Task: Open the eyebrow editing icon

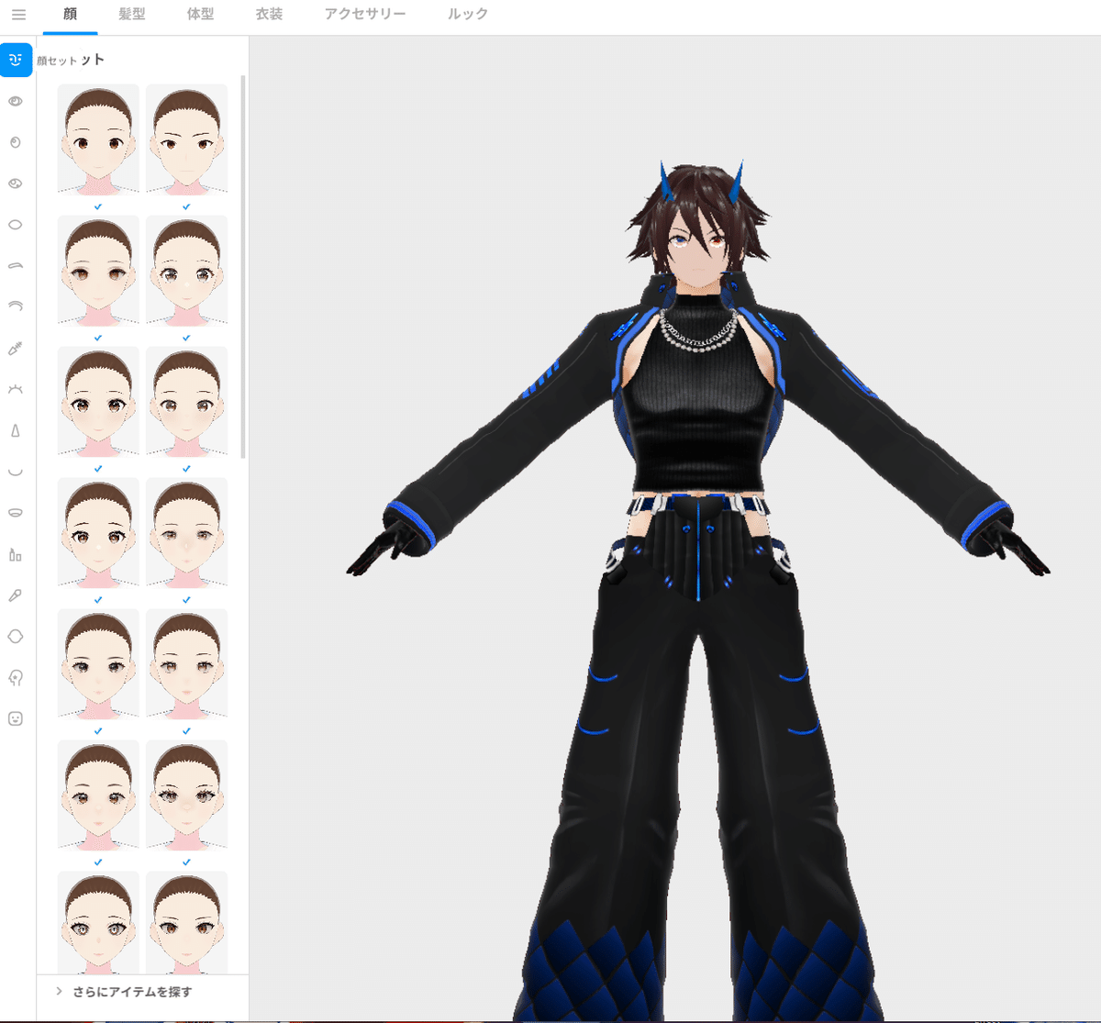Action: [16, 265]
